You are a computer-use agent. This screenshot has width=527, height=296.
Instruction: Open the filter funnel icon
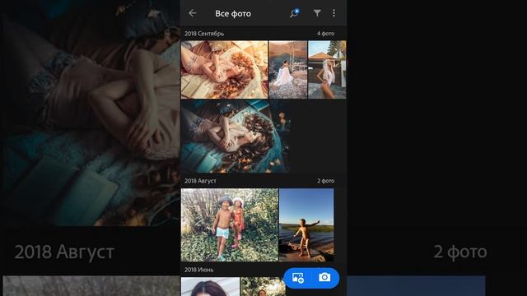tap(317, 13)
